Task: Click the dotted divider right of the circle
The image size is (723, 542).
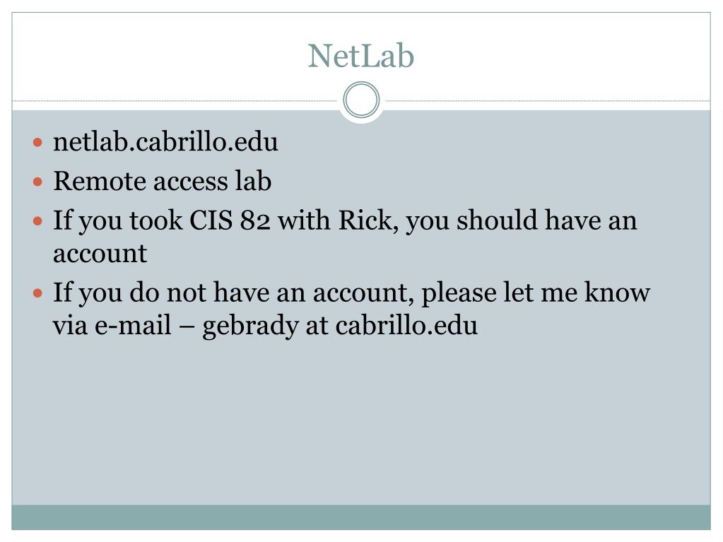Action: [547, 100]
